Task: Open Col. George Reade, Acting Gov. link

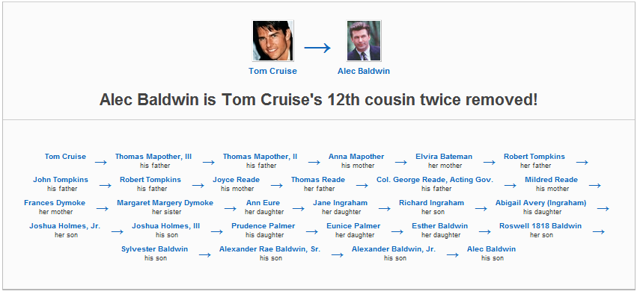Action: pyautogui.click(x=435, y=180)
